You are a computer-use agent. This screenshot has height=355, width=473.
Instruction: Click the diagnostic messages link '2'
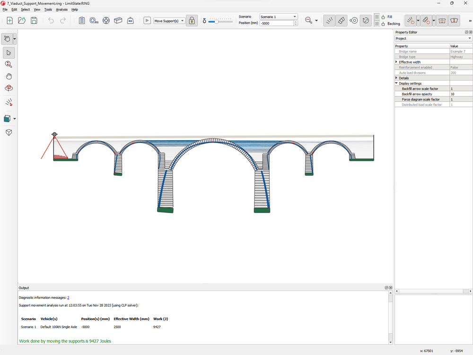(x=68, y=298)
